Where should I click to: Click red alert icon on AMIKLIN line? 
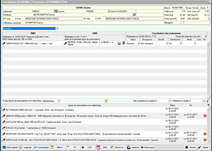(x=205, y=116)
